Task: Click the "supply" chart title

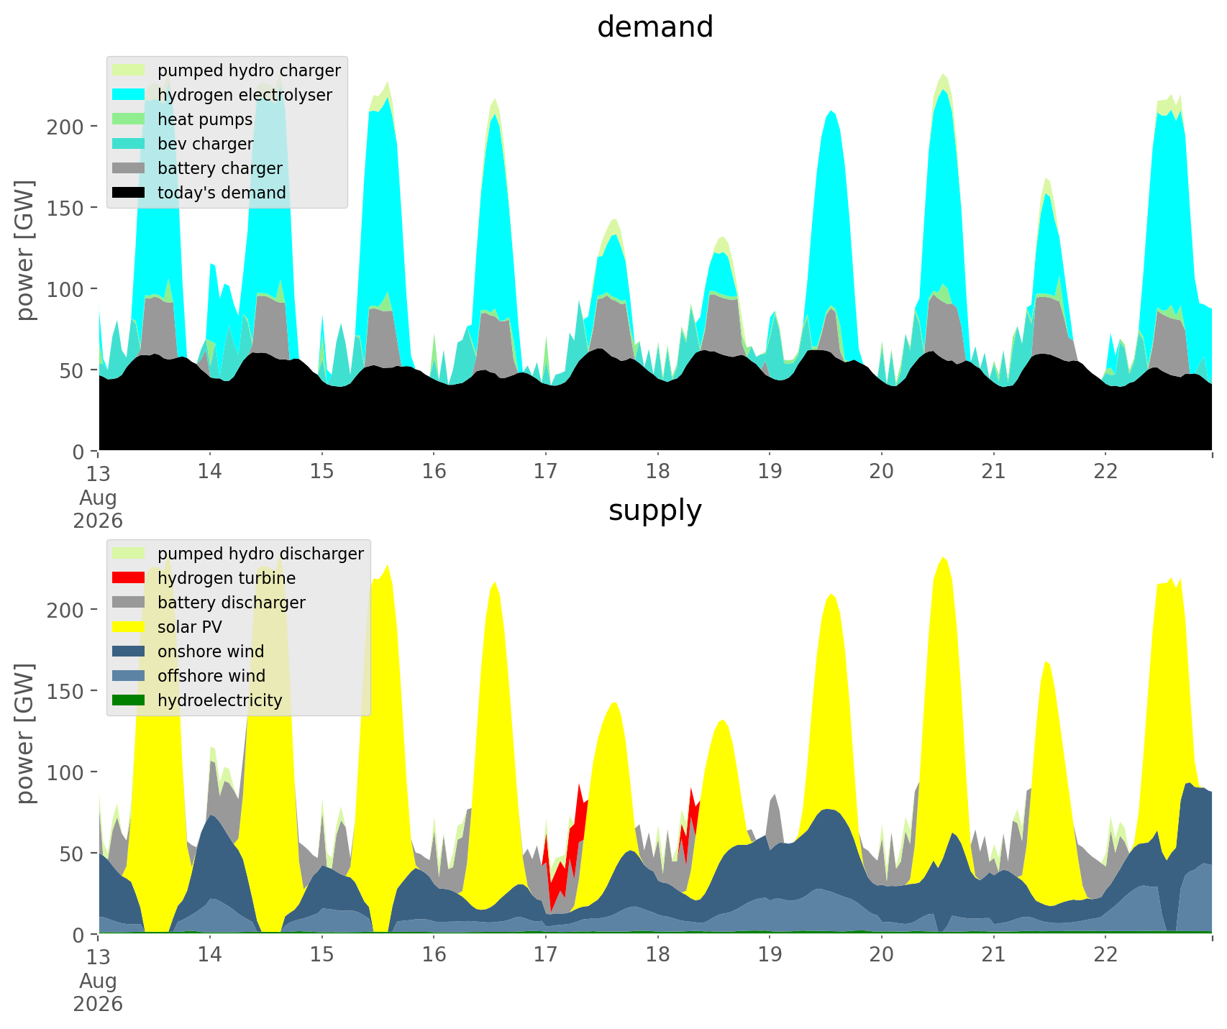Action: coord(655,511)
